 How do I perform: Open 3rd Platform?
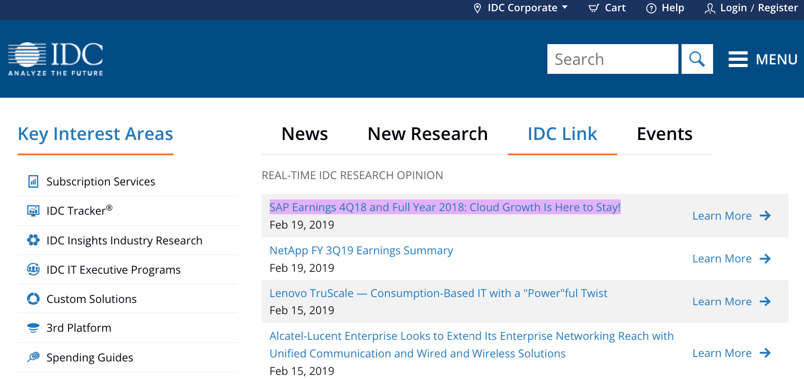pos(79,328)
